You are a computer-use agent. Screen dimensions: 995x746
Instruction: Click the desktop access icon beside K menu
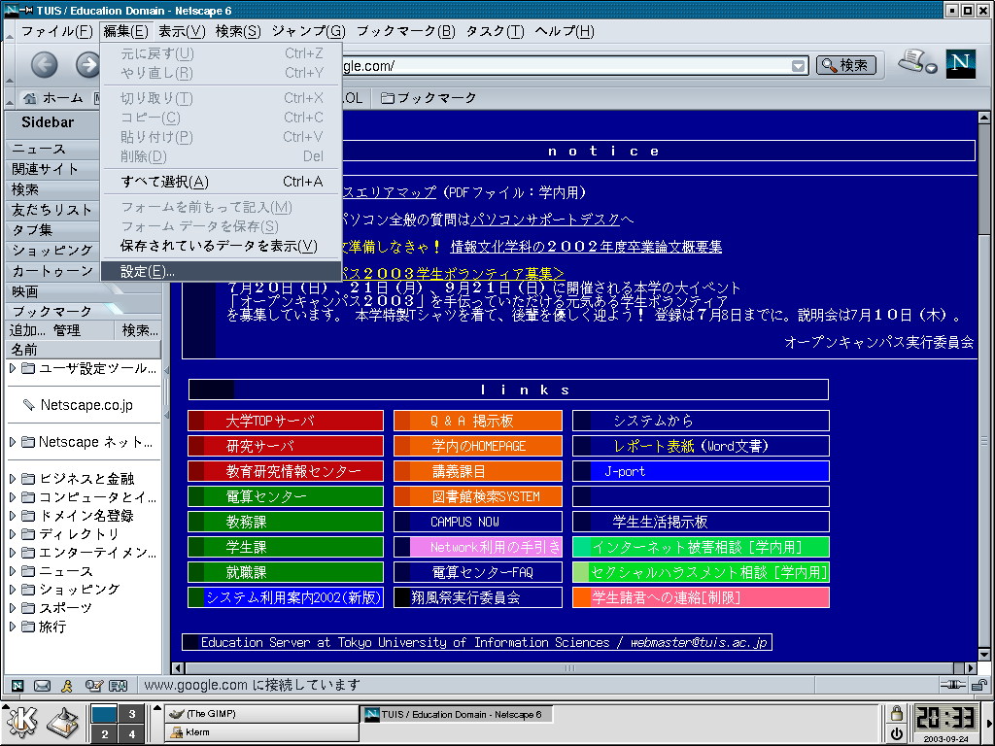coord(63,723)
